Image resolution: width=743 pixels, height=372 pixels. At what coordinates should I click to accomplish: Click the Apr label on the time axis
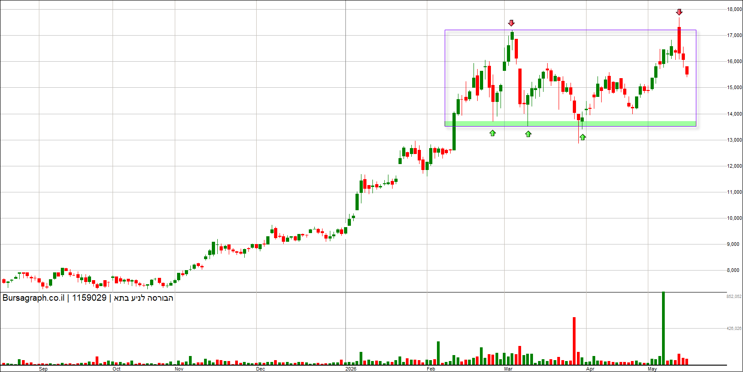[x=590, y=369]
